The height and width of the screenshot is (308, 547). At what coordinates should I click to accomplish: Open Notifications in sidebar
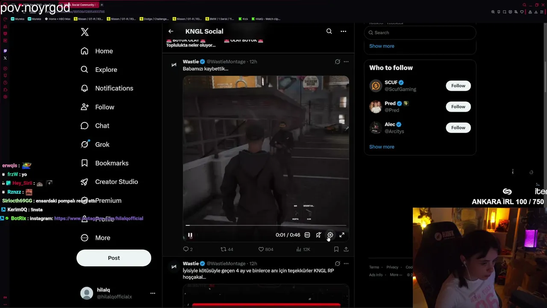point(107,88)
